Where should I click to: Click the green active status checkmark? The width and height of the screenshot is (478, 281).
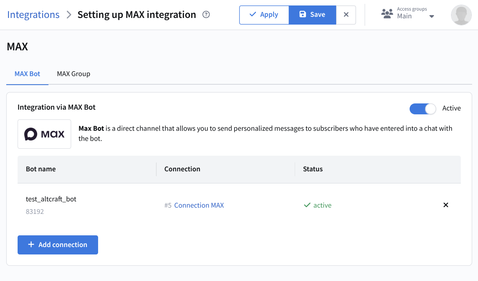(x=307, y=205)
